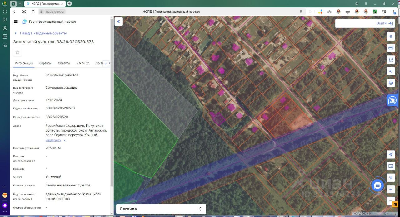The image size is (400, 217).
Task: Click the Войти login button
Action: point(385,23)
